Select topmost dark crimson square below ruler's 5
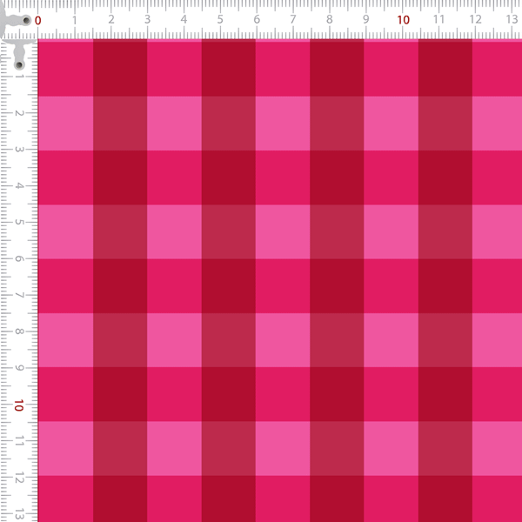The image size is (522, 522). coord(229,68)
